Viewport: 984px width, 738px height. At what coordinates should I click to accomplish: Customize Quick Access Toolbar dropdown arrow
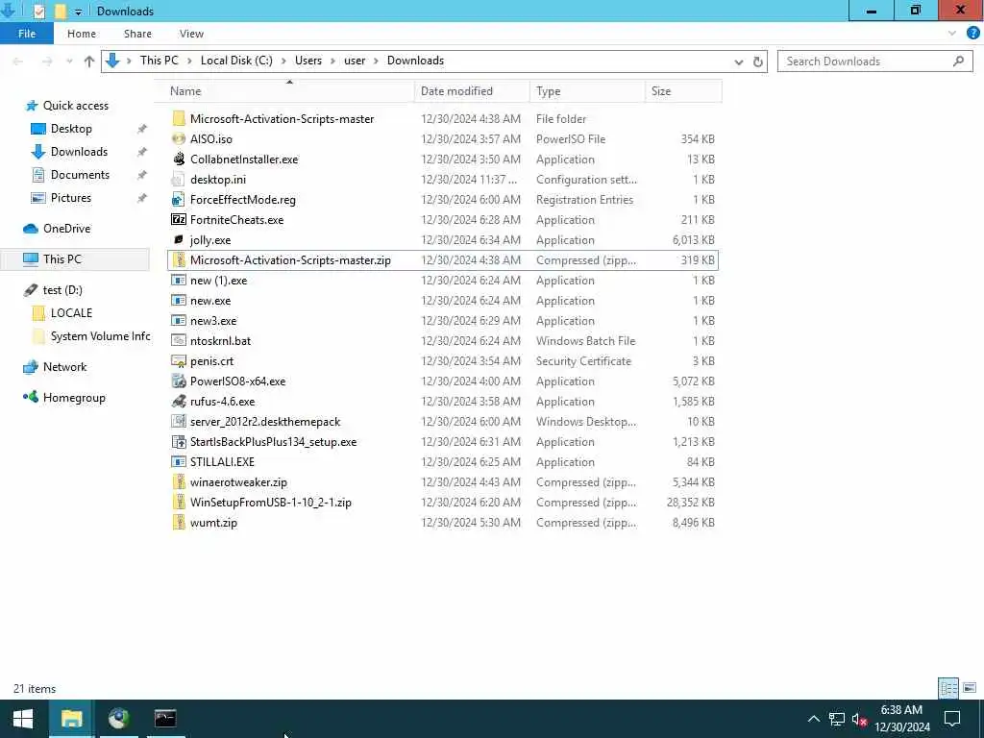point(79,12)
